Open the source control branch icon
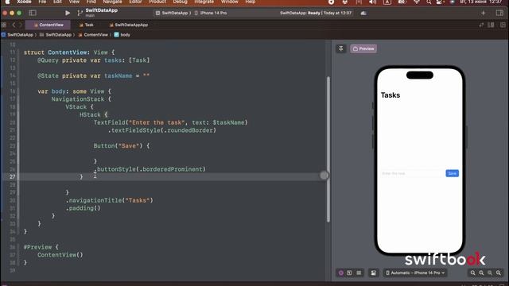This screenshot has height=286, width=509. tap(80, 13)
